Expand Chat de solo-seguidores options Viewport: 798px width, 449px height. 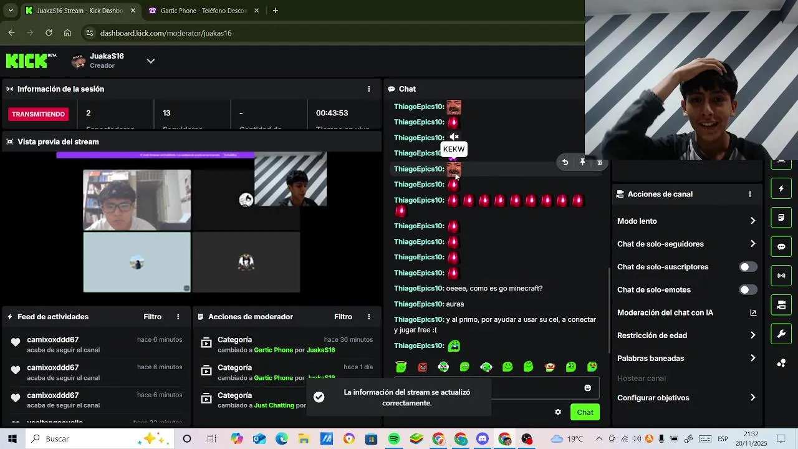click(x=752, y=244)
